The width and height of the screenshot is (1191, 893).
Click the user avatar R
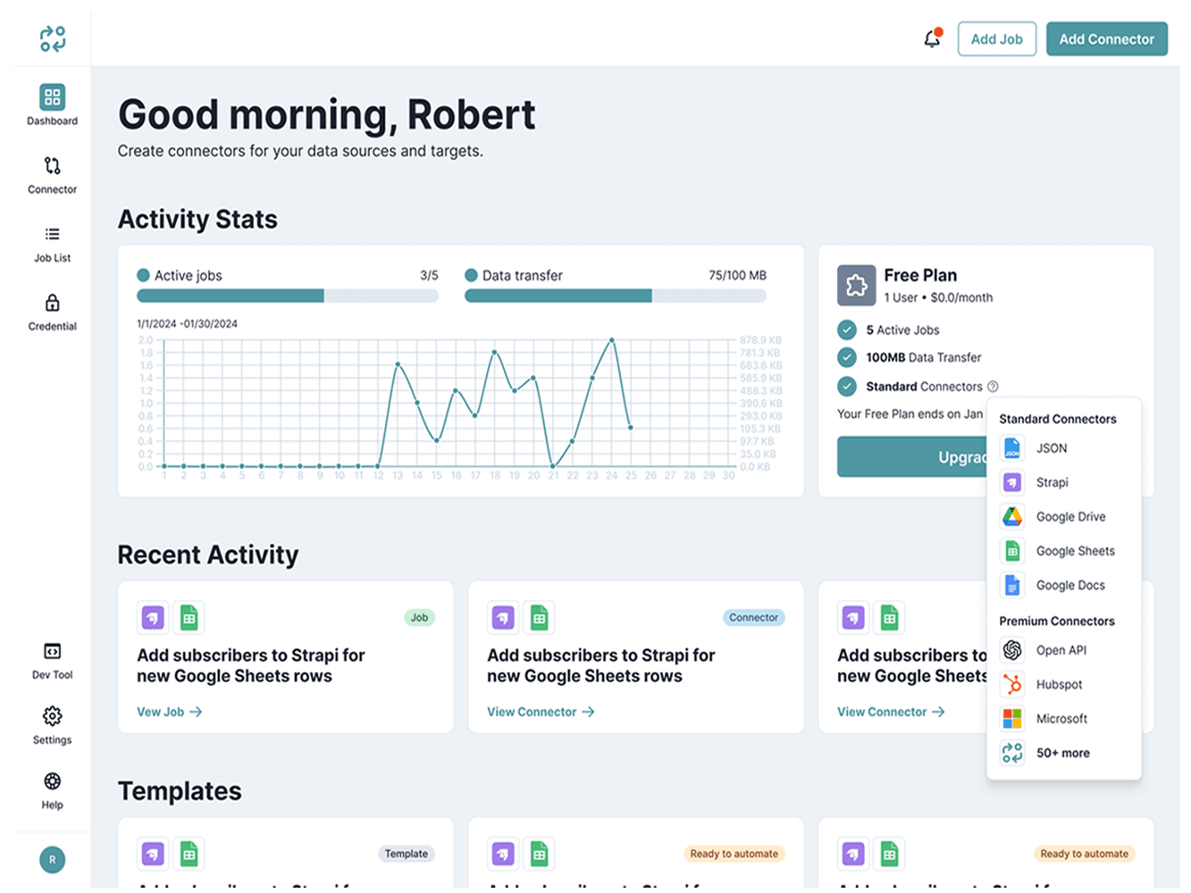tap(52, 860)
